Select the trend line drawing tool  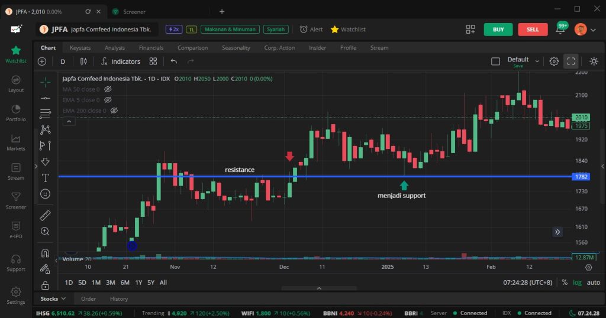[x=45, y=98]
